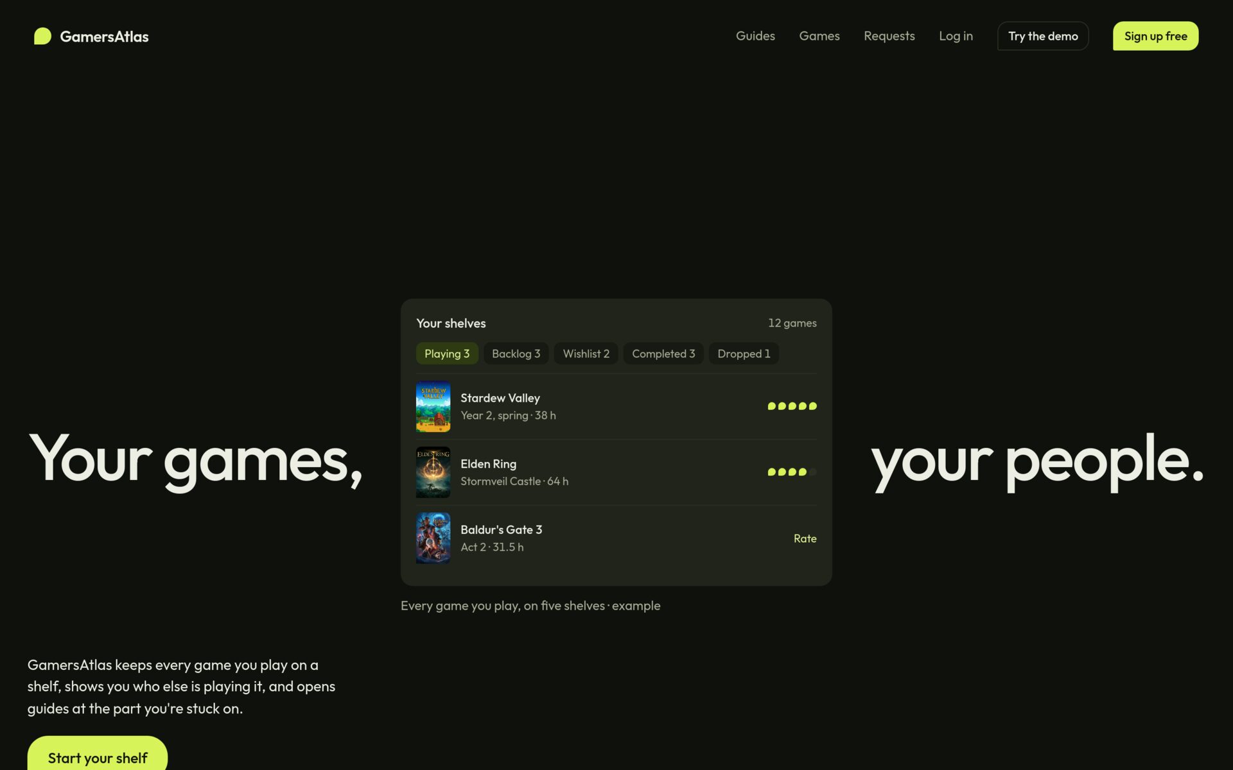Open the Guides nav link
1233x770 pixels.
tap(755, 36)
